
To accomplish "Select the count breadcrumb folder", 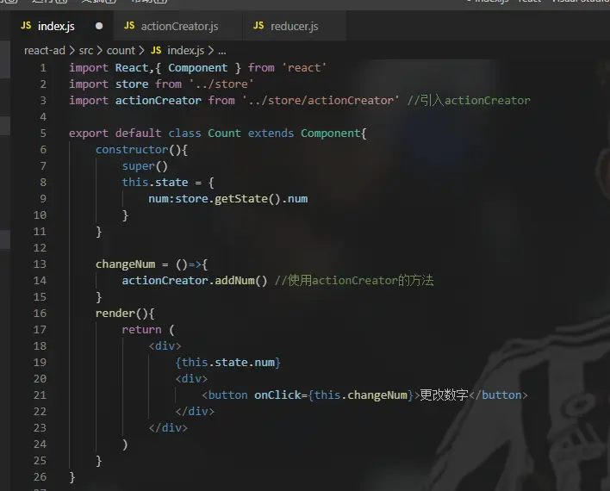I will point(121,51).
